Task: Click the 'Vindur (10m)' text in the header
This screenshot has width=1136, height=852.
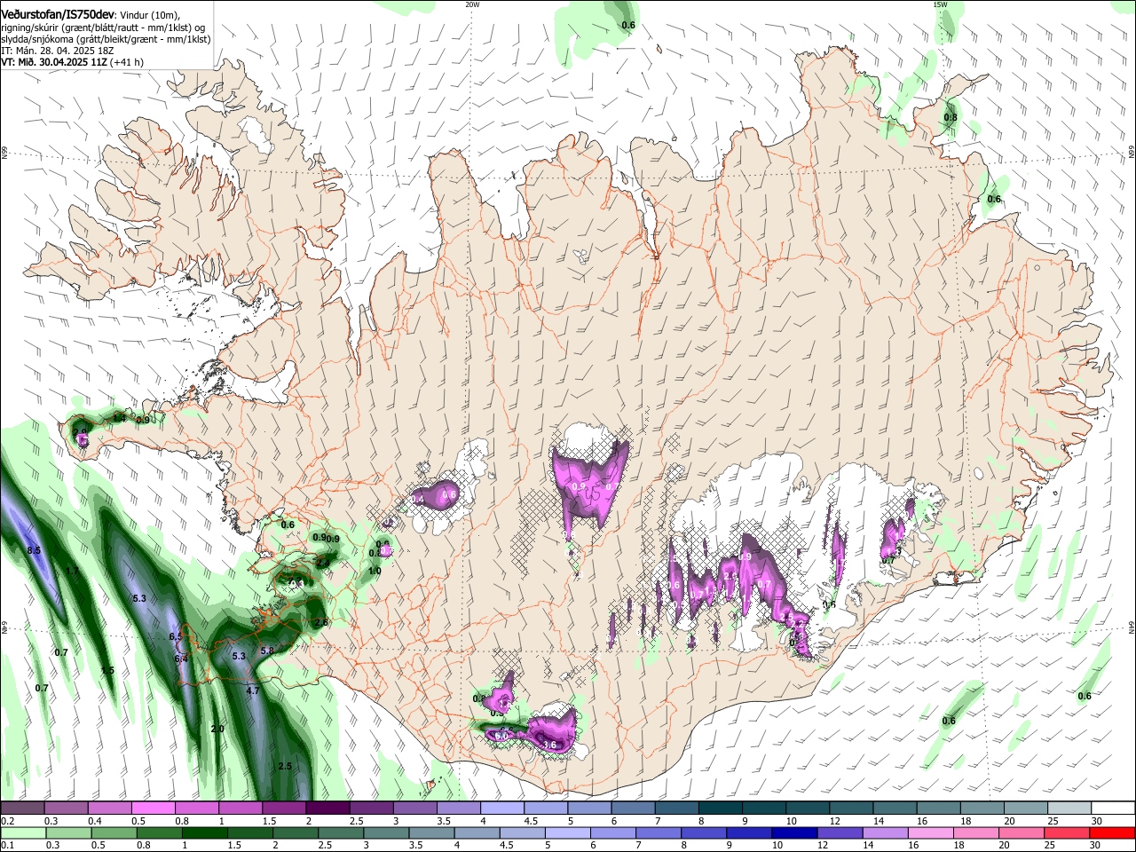Action: (150, 15)
